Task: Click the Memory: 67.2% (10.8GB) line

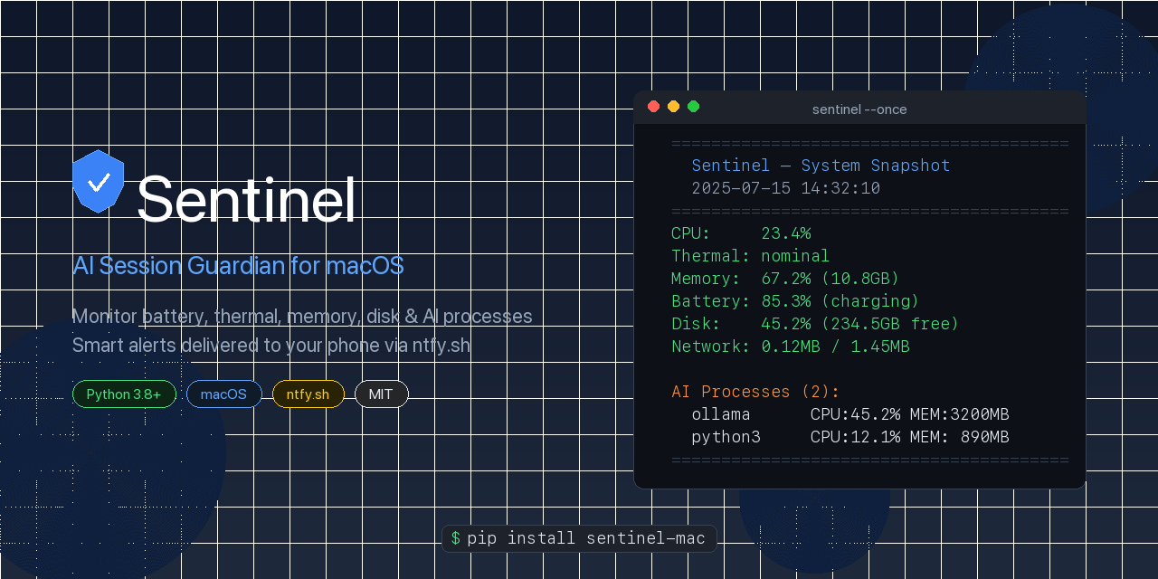Action: point(785,279)
